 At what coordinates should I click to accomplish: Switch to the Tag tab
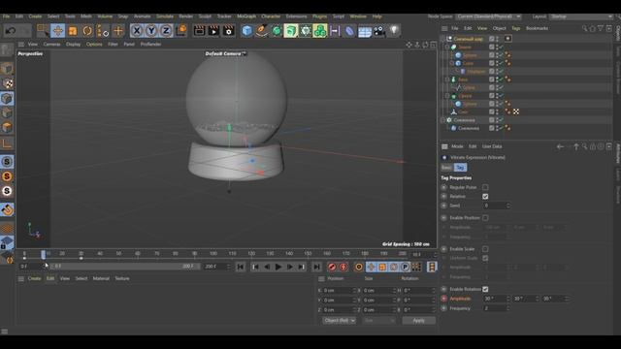(460, 168)
